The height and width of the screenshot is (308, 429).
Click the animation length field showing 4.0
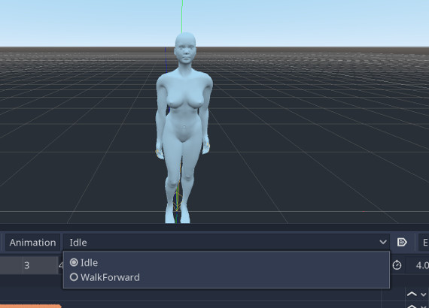418,265
